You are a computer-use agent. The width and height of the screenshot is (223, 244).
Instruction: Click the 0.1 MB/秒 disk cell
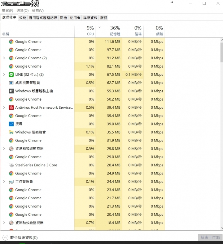pyautogui.click(x=133, y=75)
